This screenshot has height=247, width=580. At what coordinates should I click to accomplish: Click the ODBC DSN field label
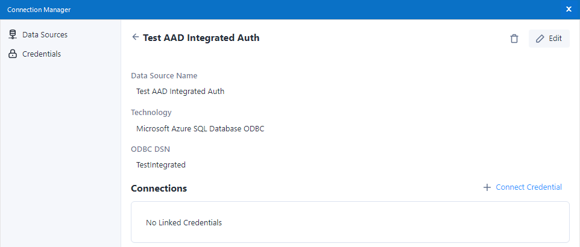[151, 149]
